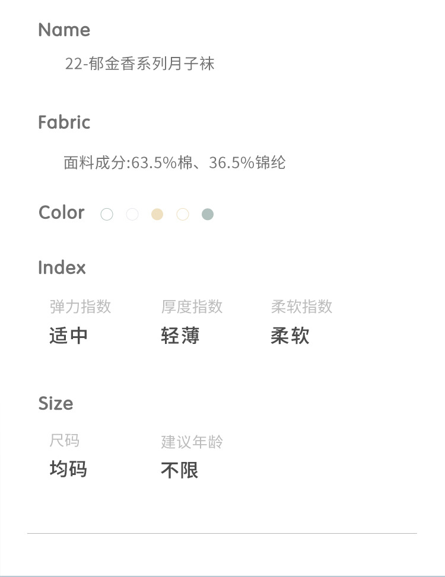The height and width of the screenshot is (577, 445).
Task: Click the 柔软指数 label
Action: tap(301, 307)
